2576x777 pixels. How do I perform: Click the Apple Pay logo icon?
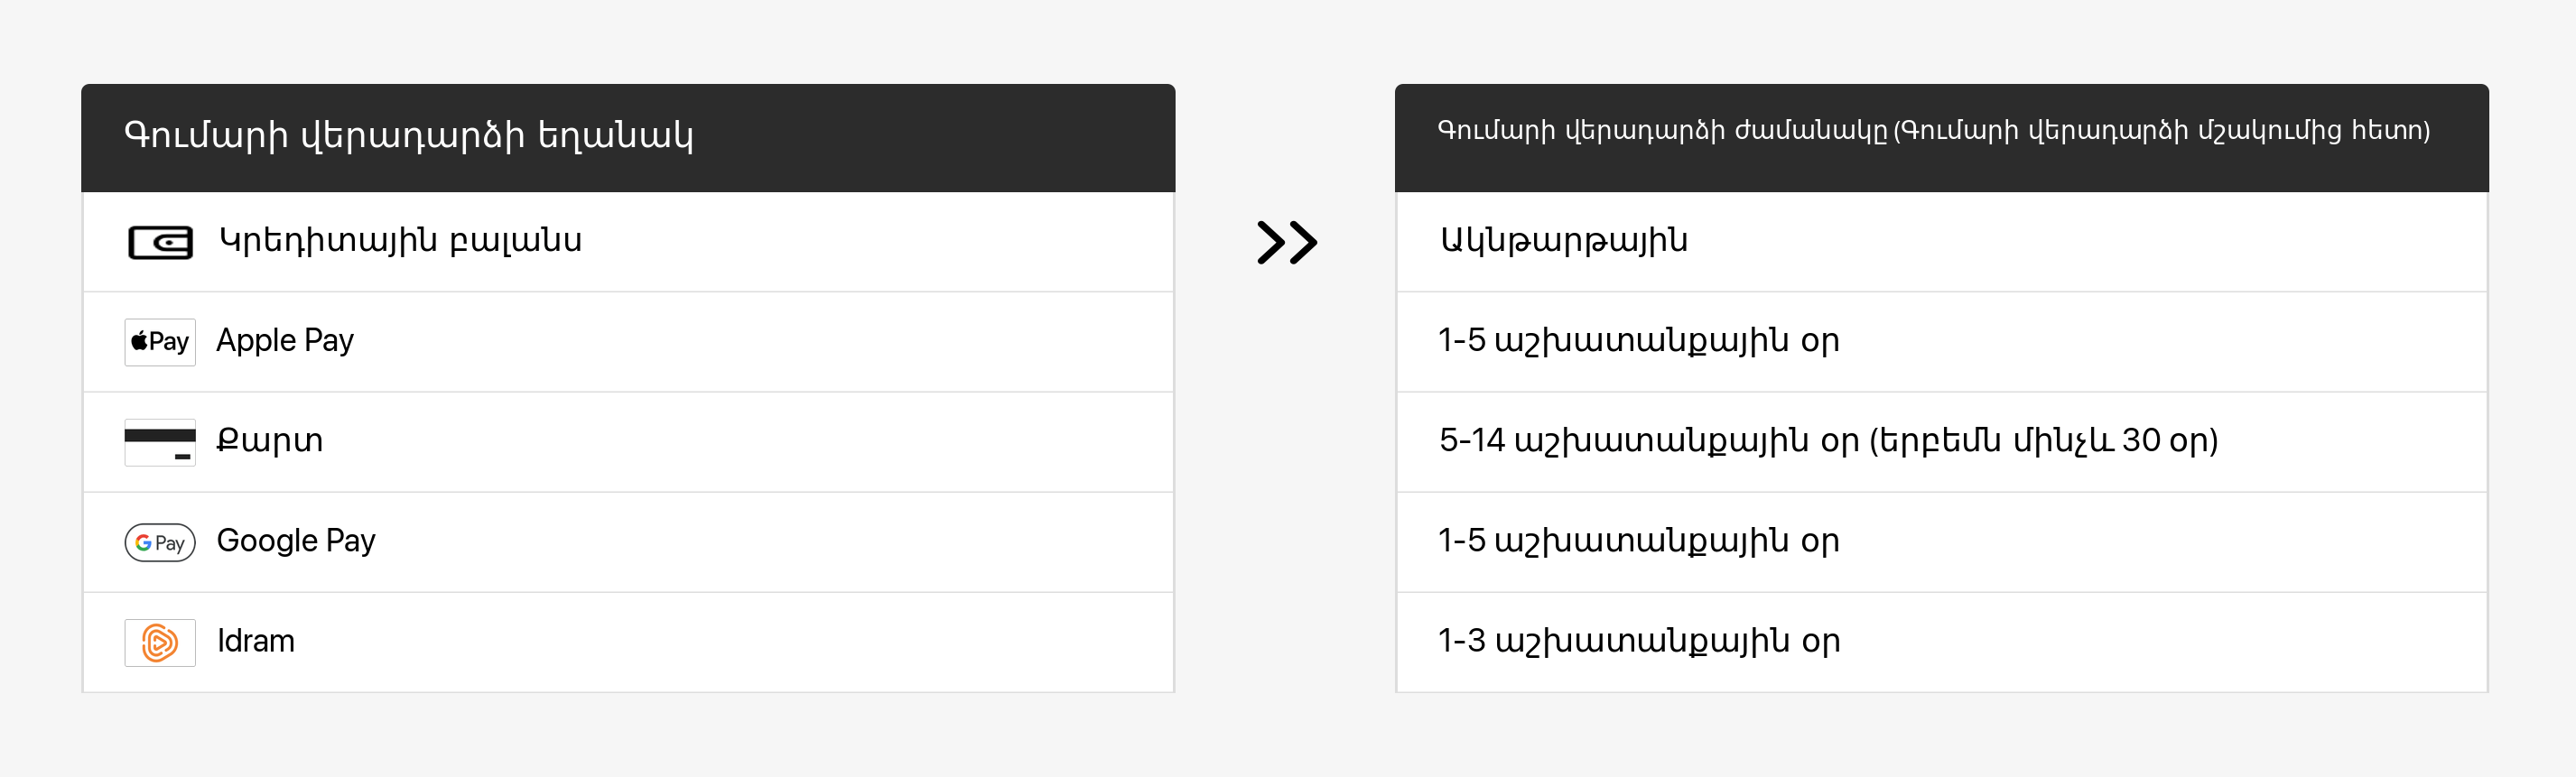(160, 342)
